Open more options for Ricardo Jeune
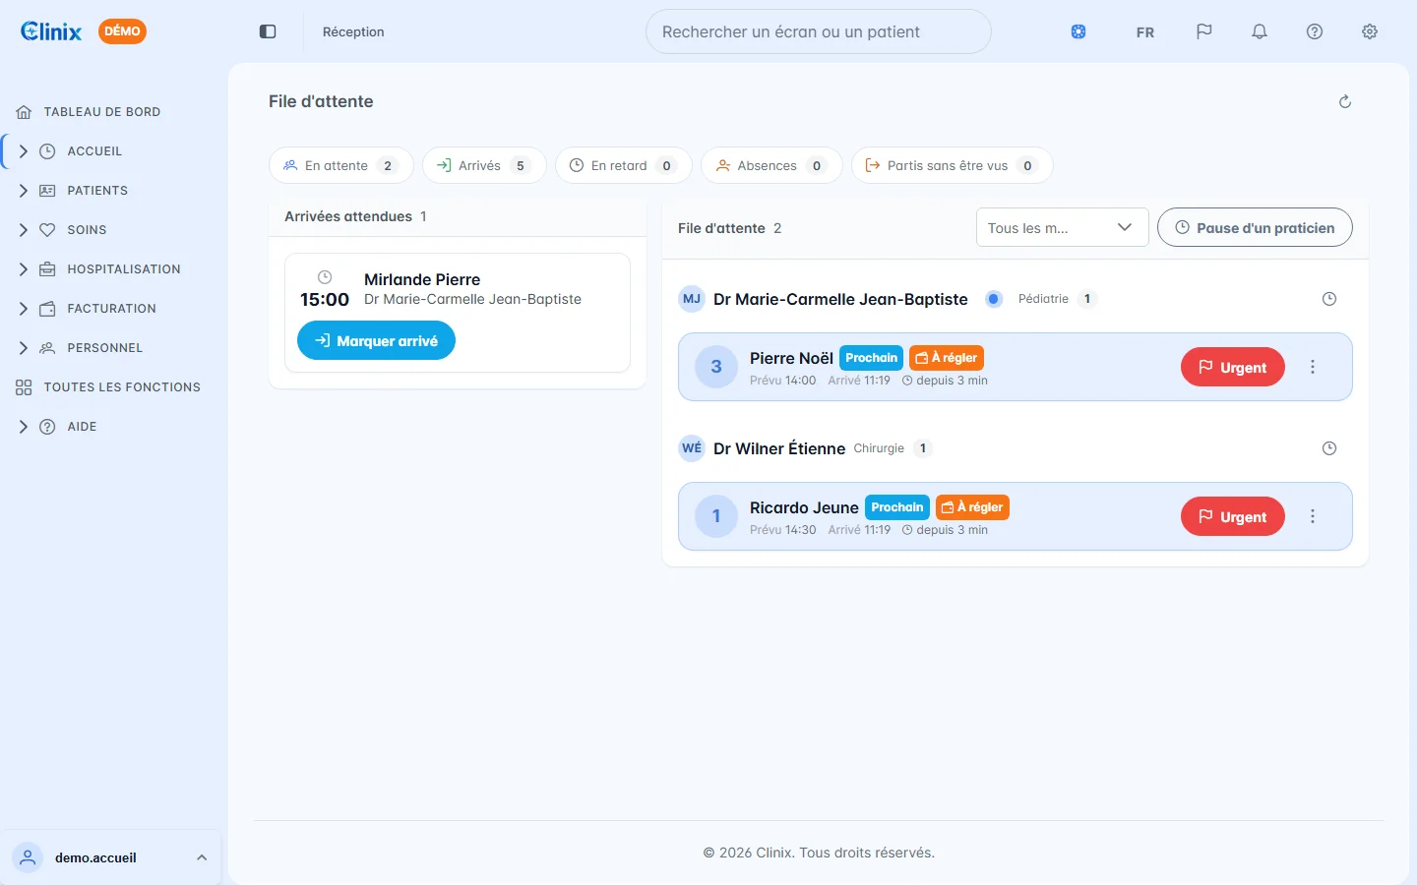1417x885 pixels. (x=1313, y=516)
